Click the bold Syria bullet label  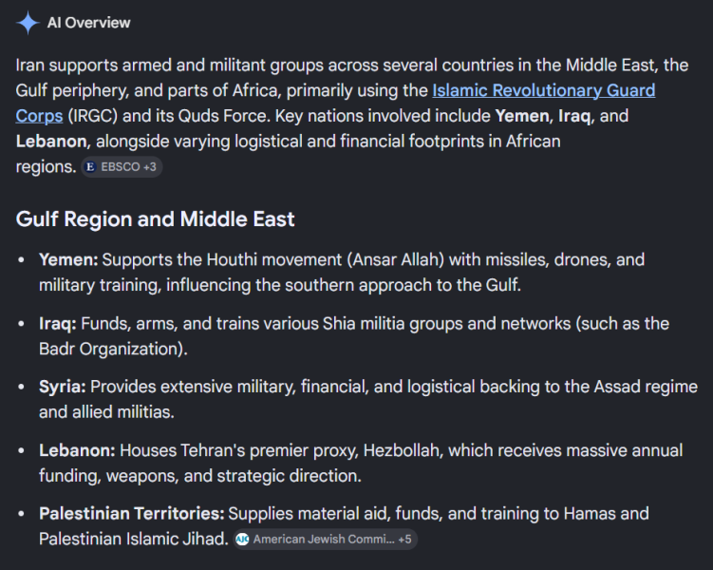pyautogui.click(x=63, y=387)
